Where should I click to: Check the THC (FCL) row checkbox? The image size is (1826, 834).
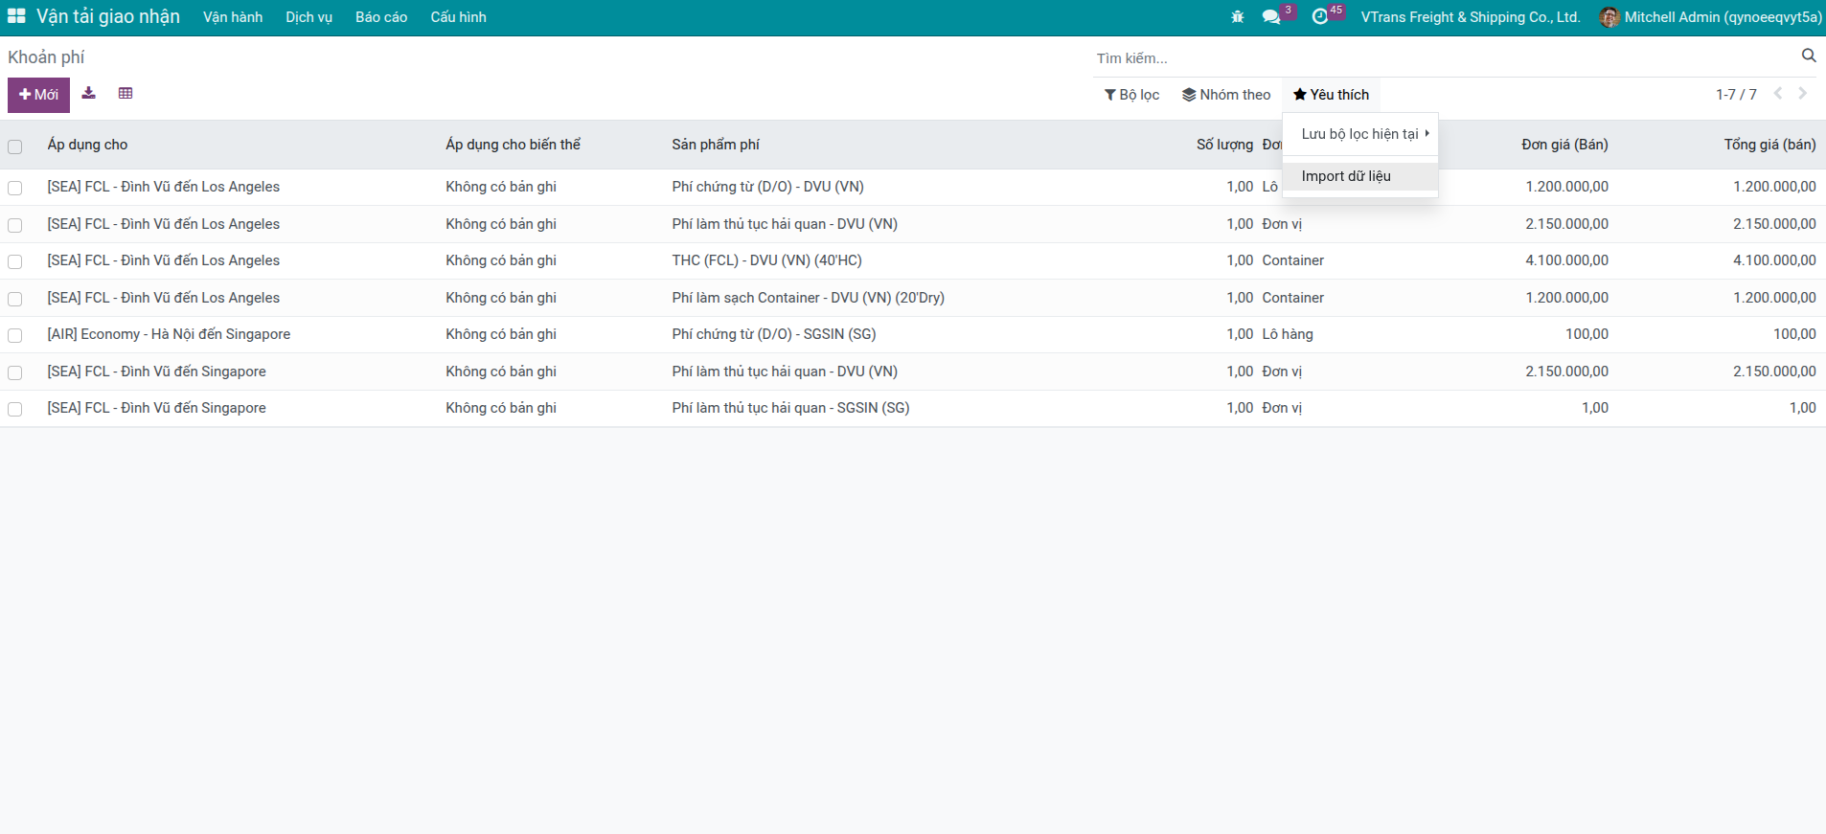[15, 261]
